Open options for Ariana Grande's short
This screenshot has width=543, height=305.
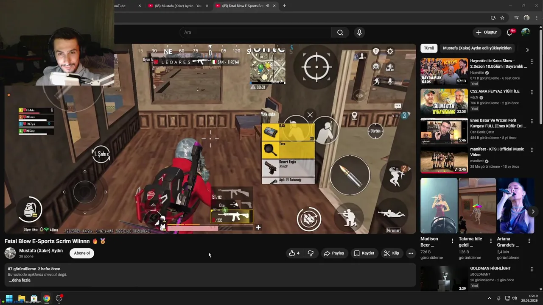[x=529, y=241]
